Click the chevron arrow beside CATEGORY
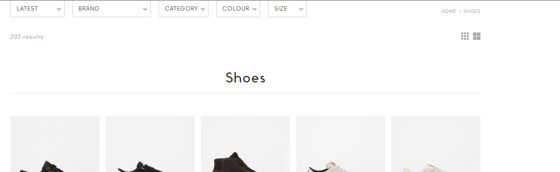The height and width of the screenshot is (172, 560). 203,9
